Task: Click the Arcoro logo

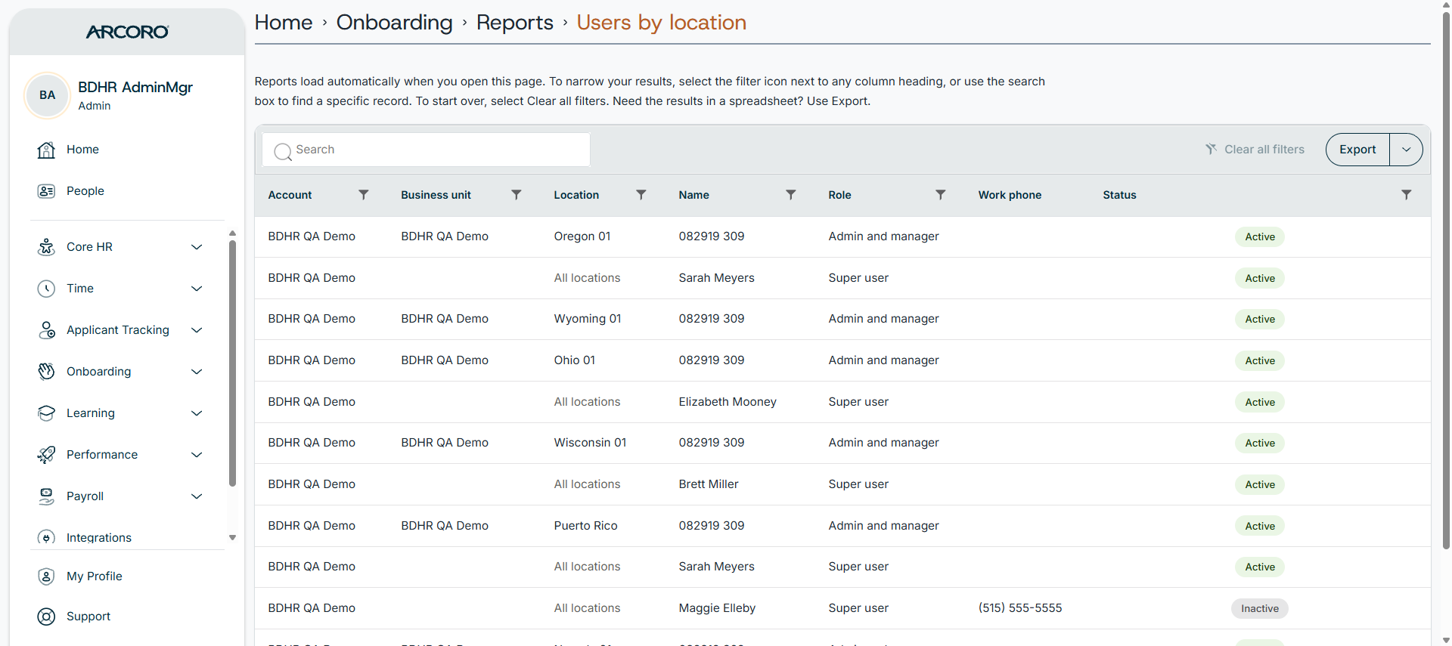Action: 127,32
